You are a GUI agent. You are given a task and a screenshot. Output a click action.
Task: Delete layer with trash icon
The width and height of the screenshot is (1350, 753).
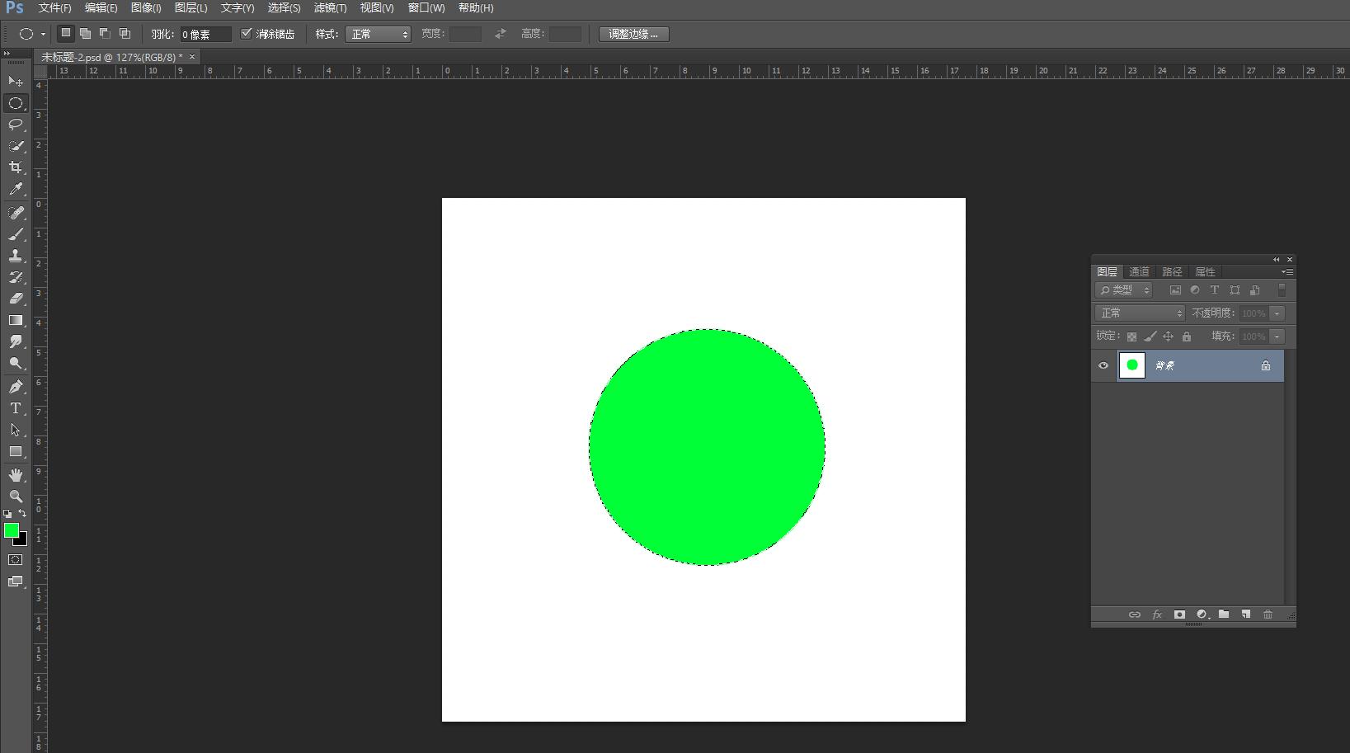[1268, 614]
